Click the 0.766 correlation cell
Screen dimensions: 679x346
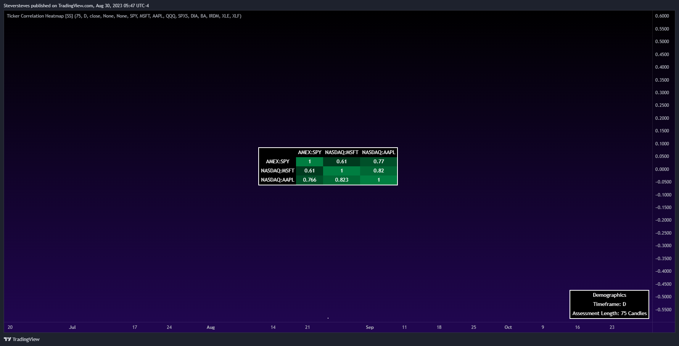click(x=310, y=180)
